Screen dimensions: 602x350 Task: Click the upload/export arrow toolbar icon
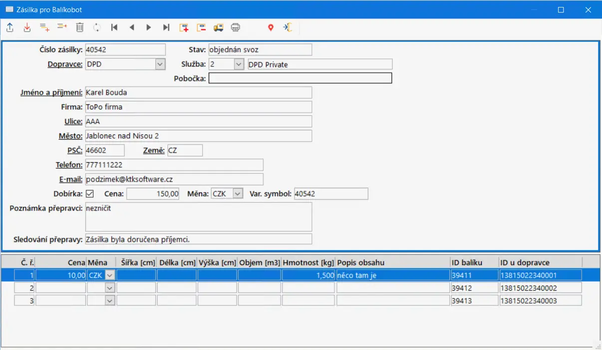pyautogui.click(x=10, y=28)
